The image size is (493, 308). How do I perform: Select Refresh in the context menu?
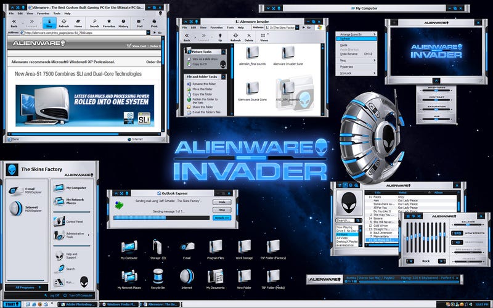tap(356, 39)
